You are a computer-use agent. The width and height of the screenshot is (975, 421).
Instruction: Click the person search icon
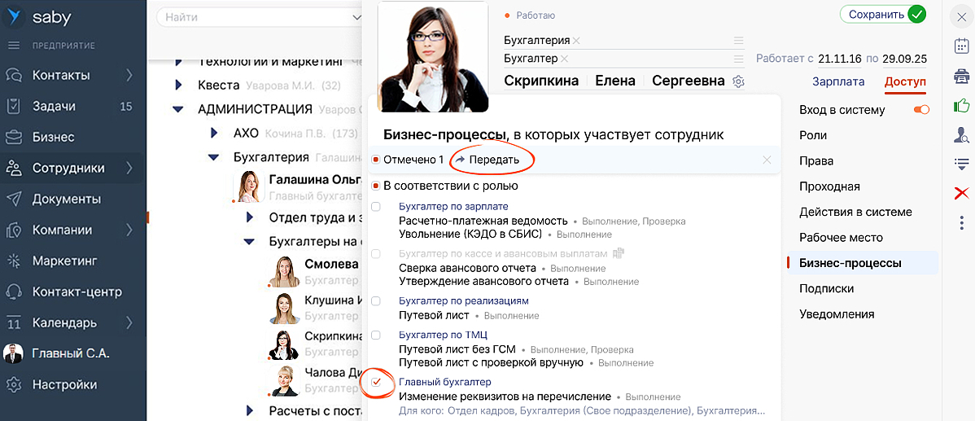coord(961,135)
